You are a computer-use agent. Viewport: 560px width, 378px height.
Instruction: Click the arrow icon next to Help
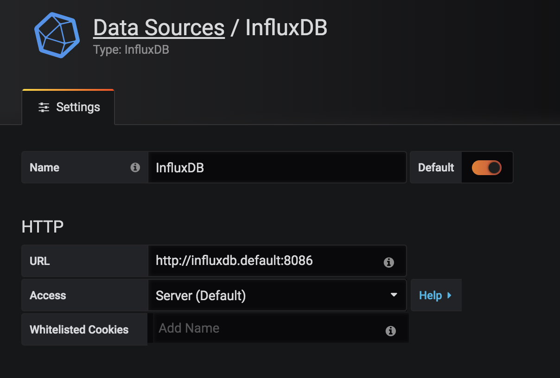449,295
